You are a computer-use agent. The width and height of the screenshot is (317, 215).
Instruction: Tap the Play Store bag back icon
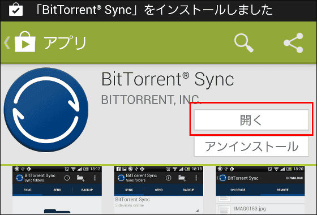[x=25, y=42]
